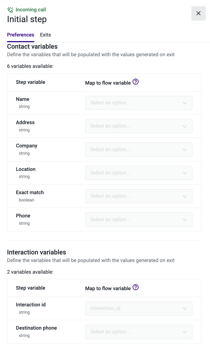Screen dimensions: 210x351
Task: Close the Initial step panel
Action: (x=198, y=13)
